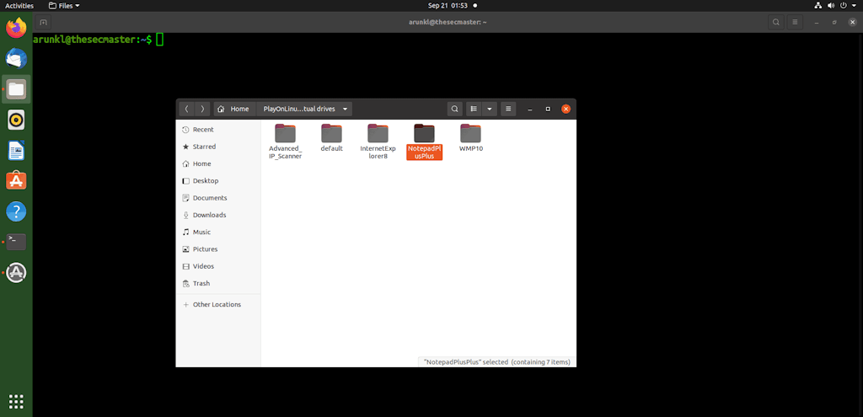Go to Home in path bar
This screenshot has height=417, width=863.
click(234, 109)
